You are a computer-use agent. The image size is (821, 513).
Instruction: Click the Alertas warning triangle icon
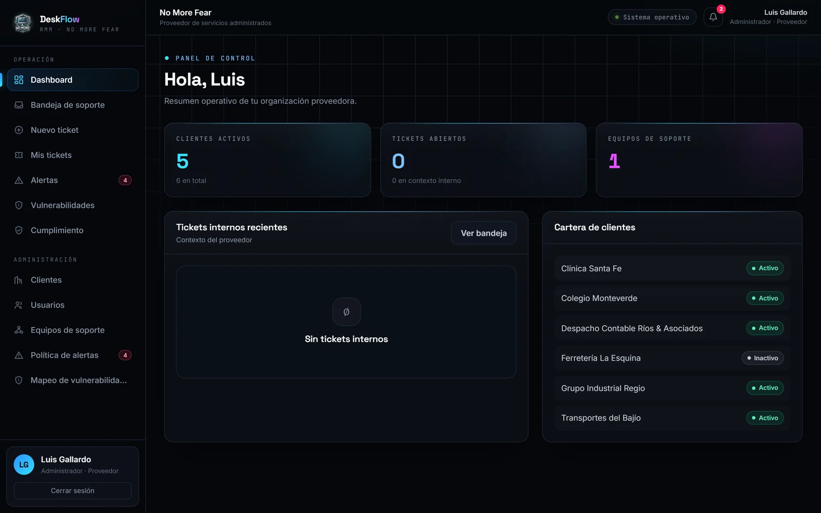19,180
